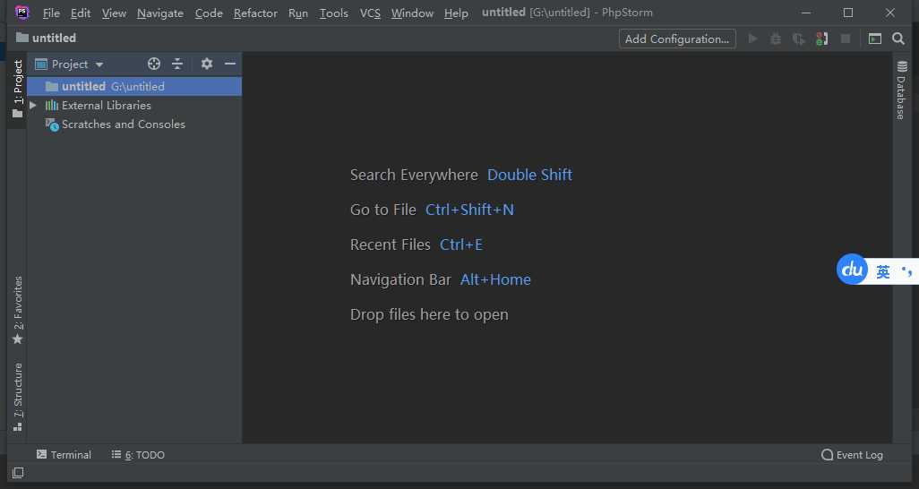Open Search Everywhere magnifier icon

tap(898, 39)
